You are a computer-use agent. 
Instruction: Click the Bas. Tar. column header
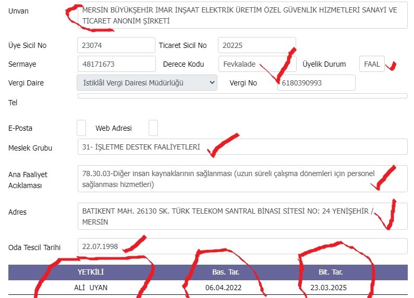pos(226,272)
